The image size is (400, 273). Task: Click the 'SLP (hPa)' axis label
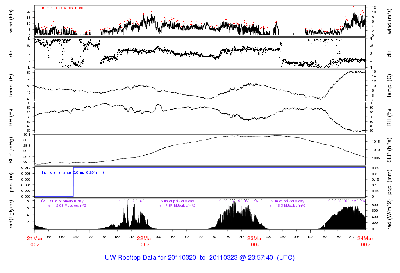pyautogui.click(x=389, y=150)
